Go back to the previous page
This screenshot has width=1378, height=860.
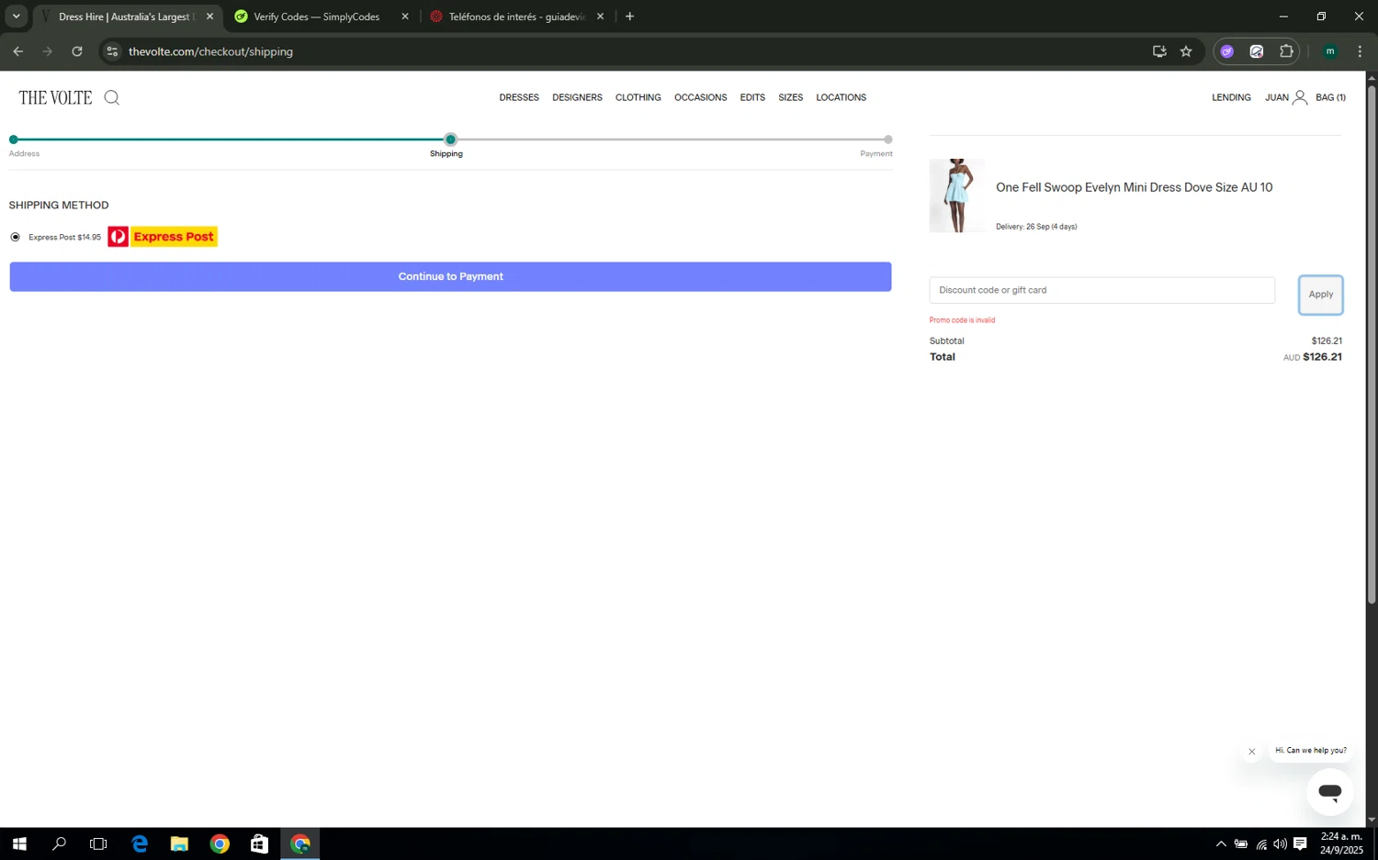click(x=18, y=51)
